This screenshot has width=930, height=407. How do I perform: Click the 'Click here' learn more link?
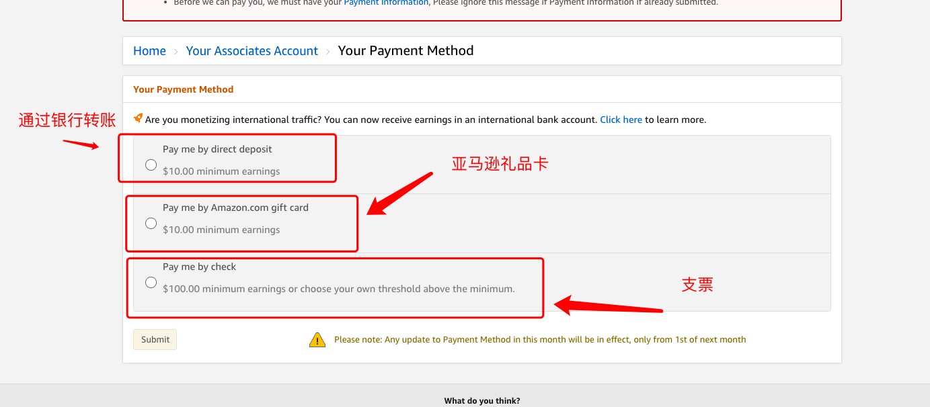click(x=621, y=120)
